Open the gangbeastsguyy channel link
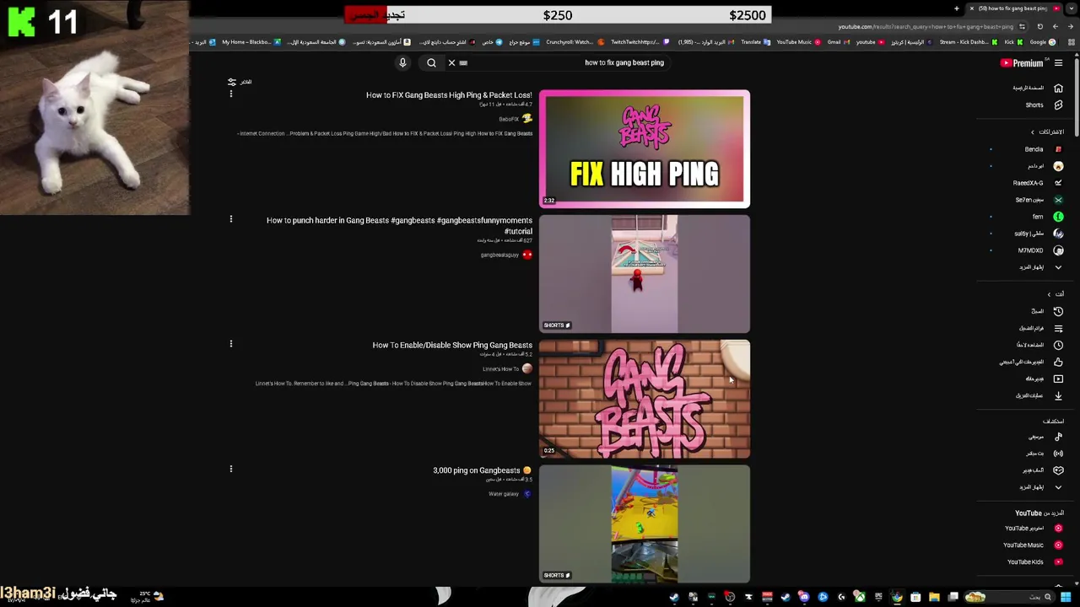Screen dimensions: 1080x607 pyautogui.click(x=499, y=255)
